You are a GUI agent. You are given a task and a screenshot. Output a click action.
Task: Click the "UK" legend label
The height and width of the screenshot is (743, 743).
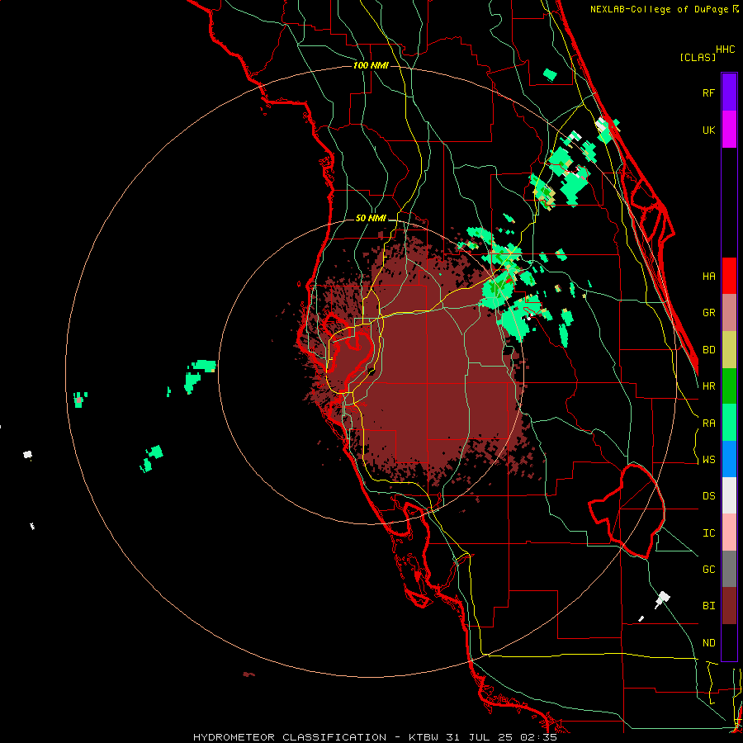[x=708, y=130]
